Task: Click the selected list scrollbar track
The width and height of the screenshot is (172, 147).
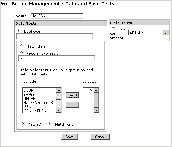Action: [96, 100]
